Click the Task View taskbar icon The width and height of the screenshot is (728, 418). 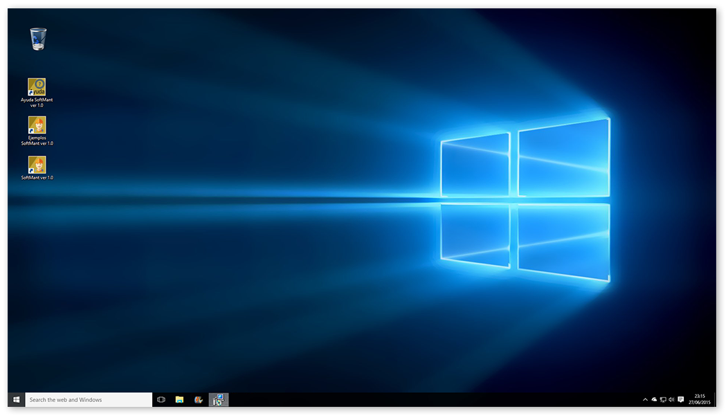[161, 399]
